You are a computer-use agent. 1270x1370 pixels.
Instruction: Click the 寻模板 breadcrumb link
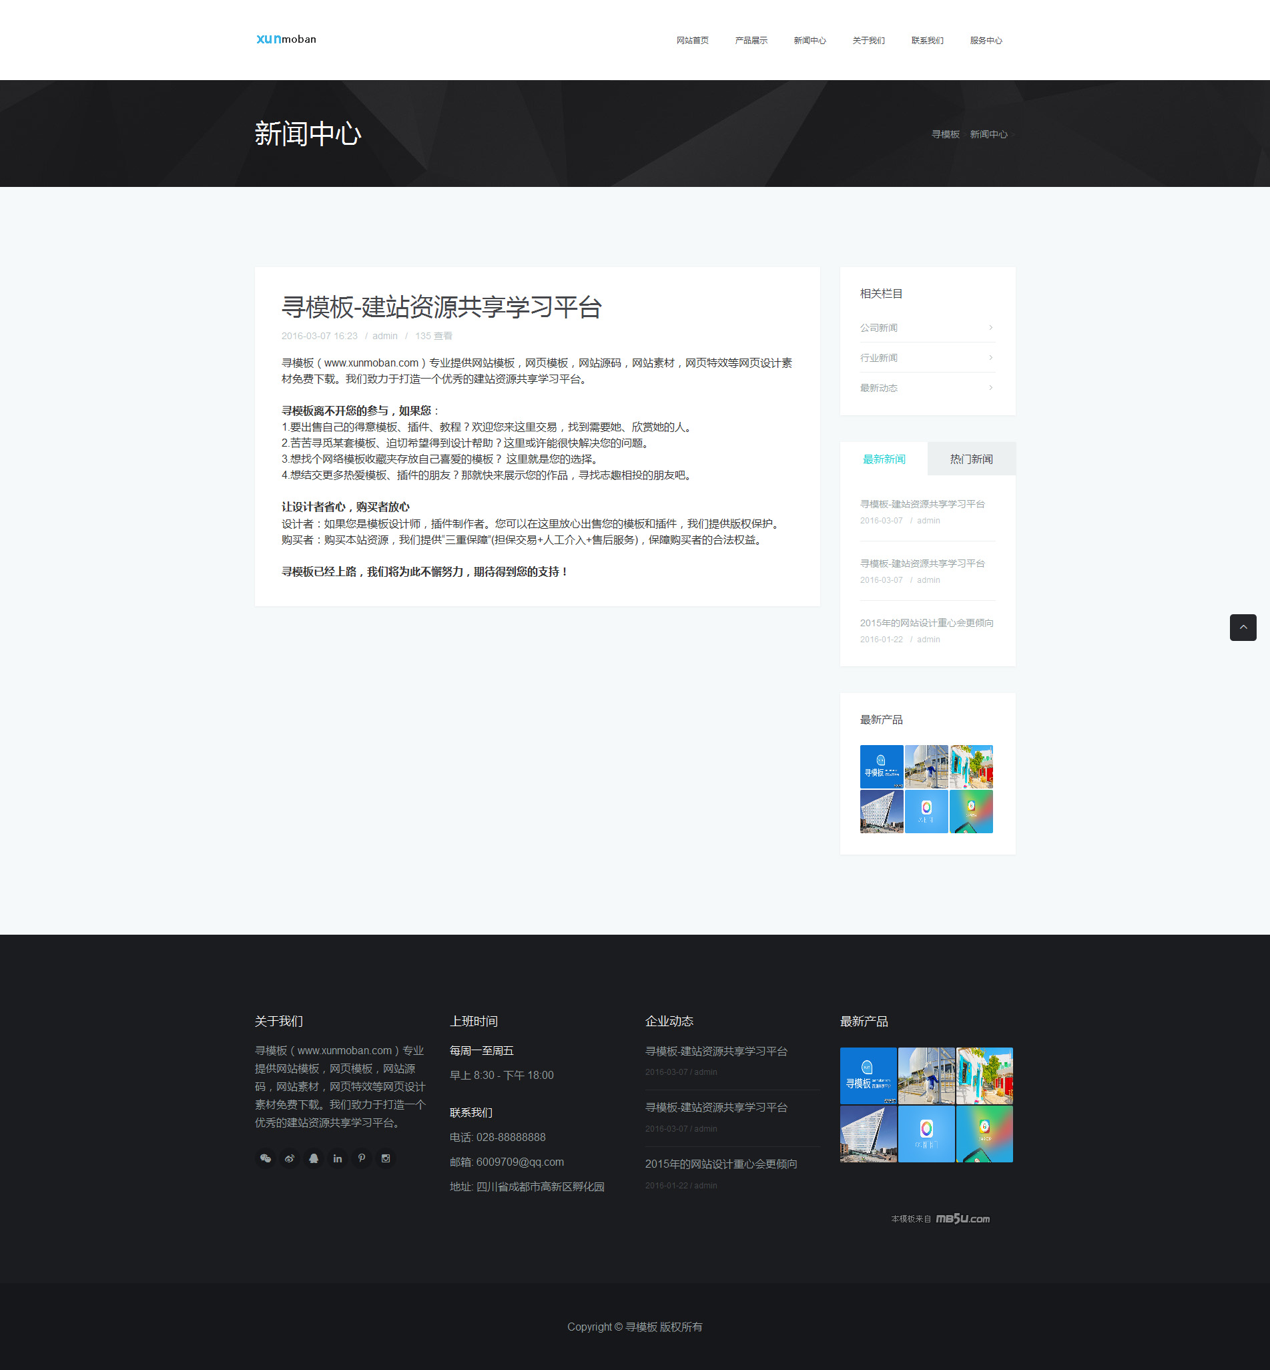point(945,134)
